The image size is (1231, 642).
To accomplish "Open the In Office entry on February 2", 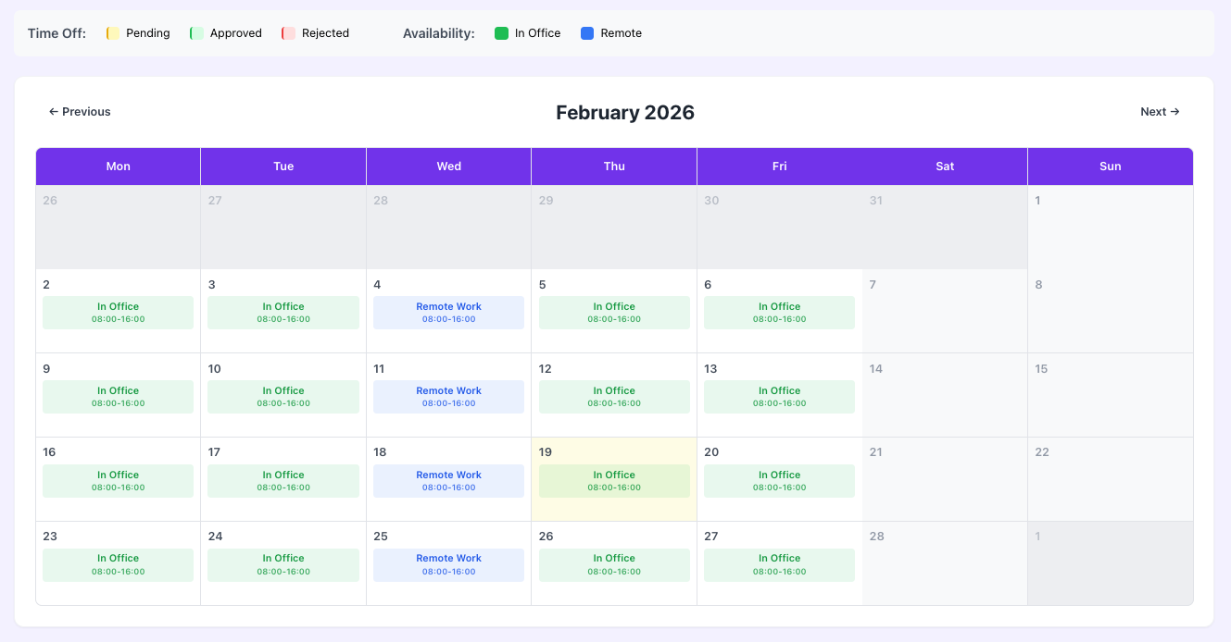I will coord(119,313).
